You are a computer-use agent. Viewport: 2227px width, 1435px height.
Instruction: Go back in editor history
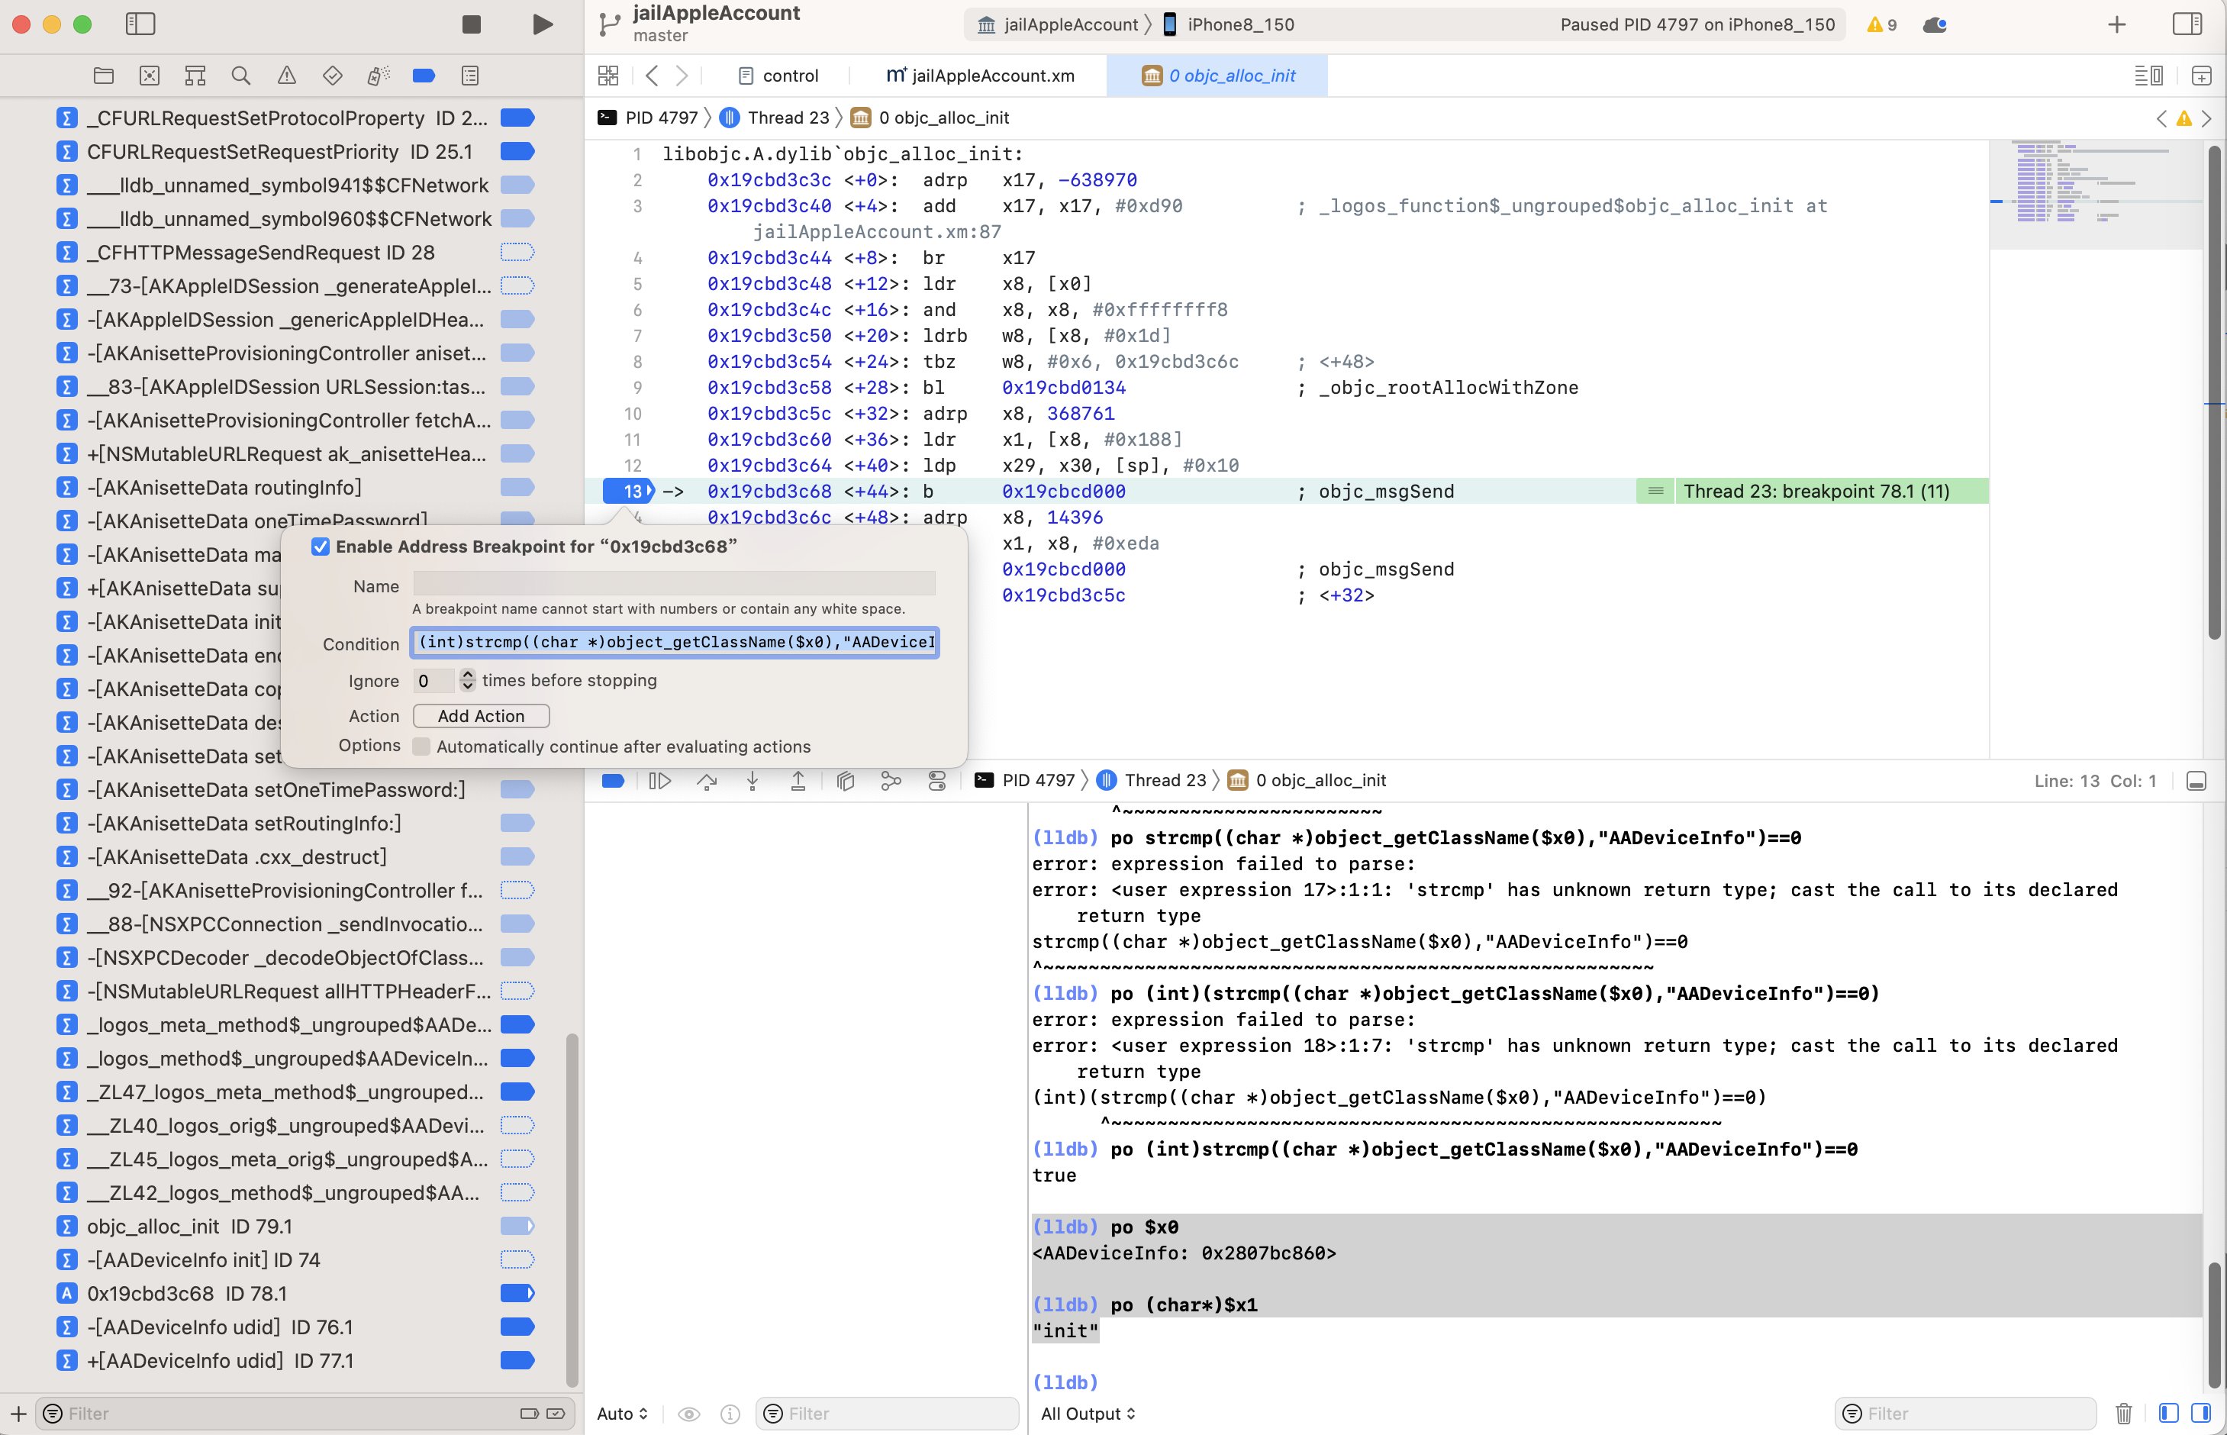pyautogui.click(x=652, y=76)
